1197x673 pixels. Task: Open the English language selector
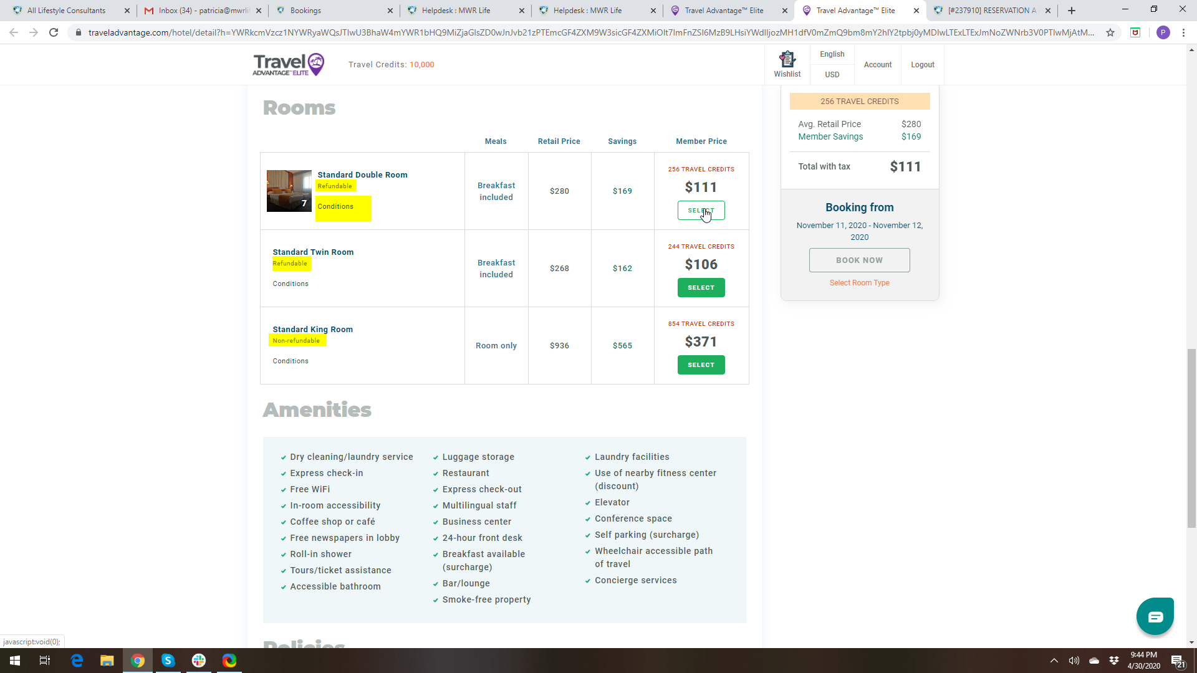click(832, 54)
